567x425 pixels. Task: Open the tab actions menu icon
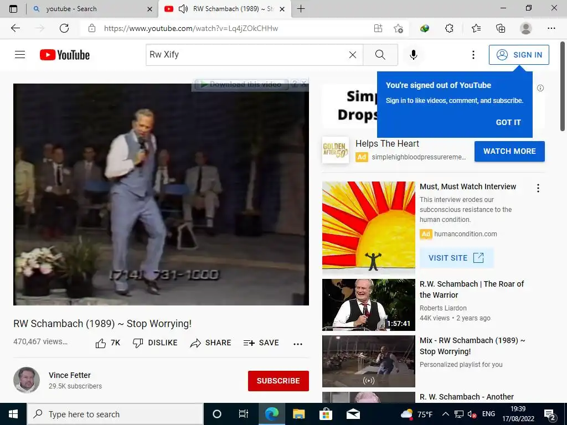(13, 9)
